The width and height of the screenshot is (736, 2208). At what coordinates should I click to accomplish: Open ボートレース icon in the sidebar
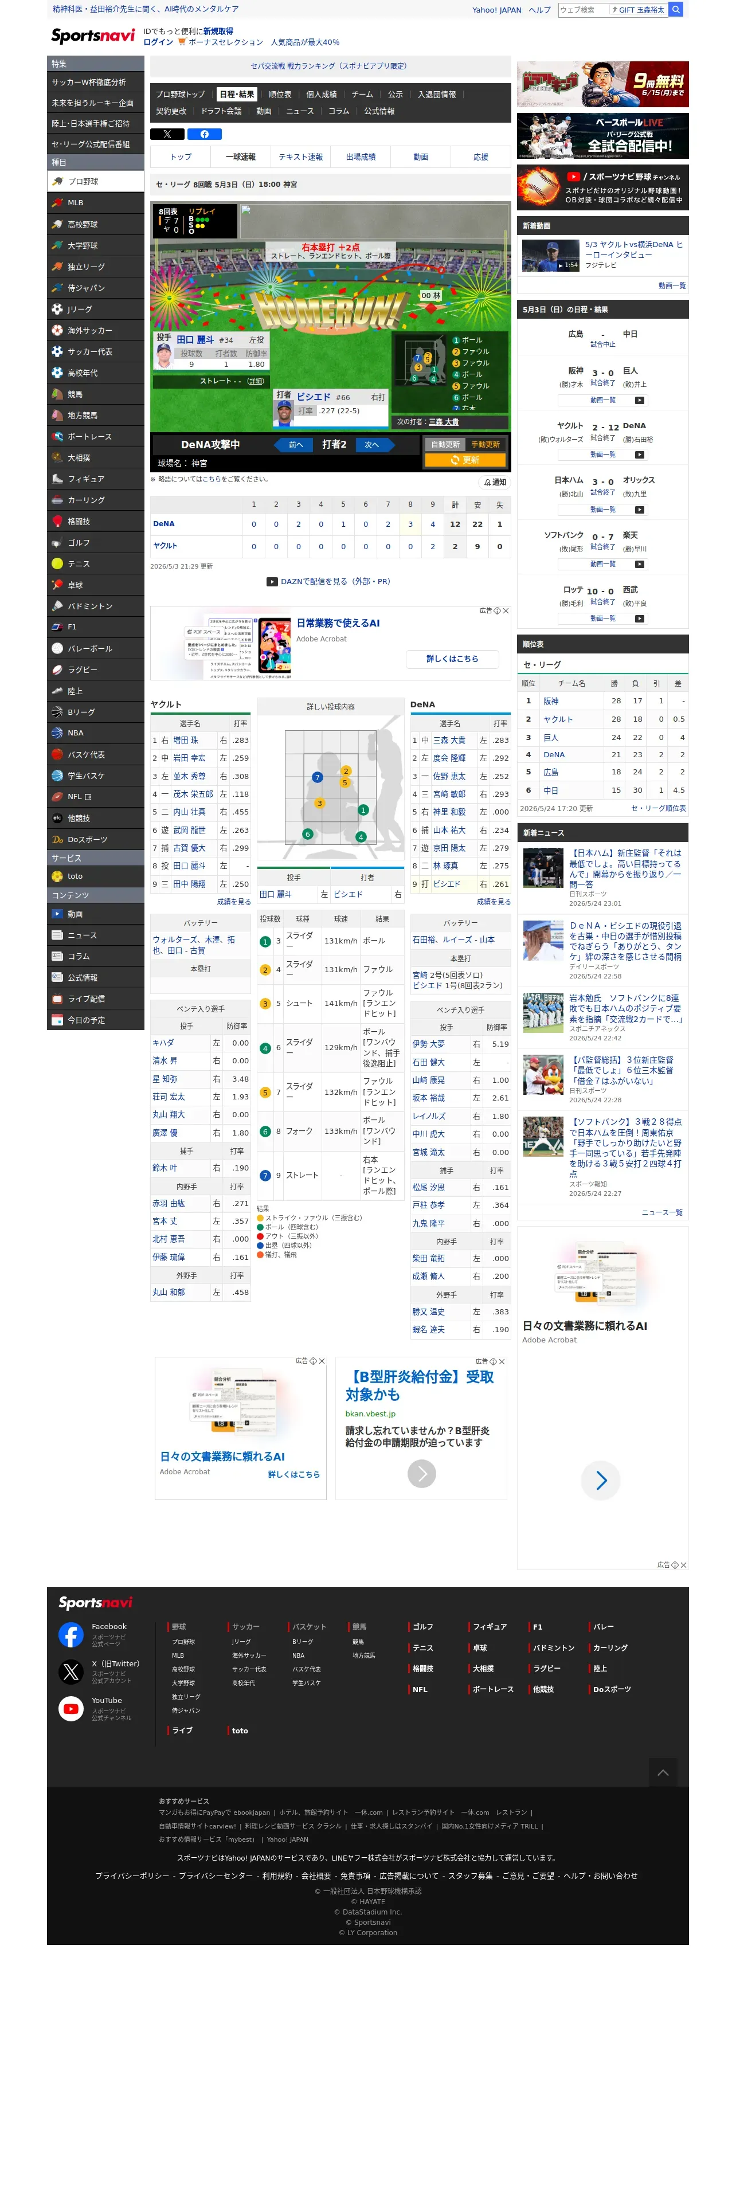tap(57, 436)
